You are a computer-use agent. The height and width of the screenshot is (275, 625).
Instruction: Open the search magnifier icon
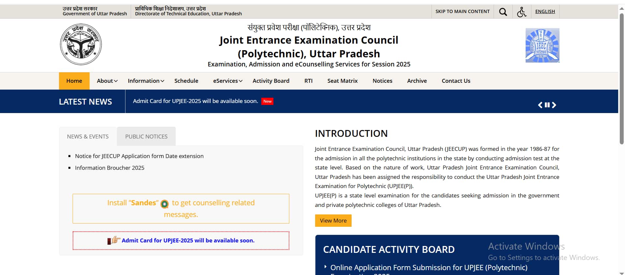503,12
